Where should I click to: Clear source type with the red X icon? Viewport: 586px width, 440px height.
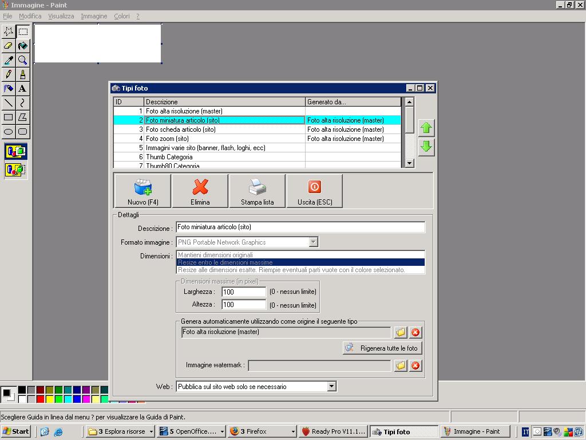(x=415, y=332)
